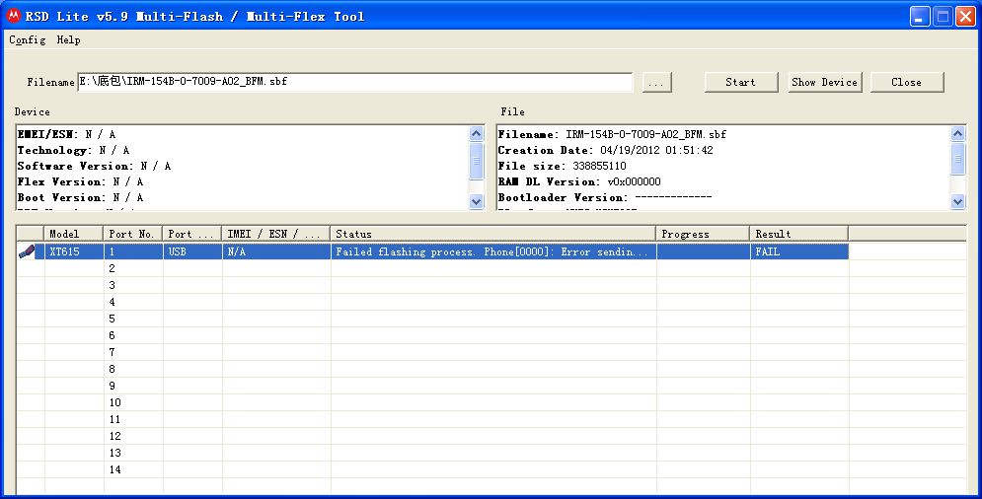Open file browse dialog with the ... button

pyautogui.click(x=656, y=82)
